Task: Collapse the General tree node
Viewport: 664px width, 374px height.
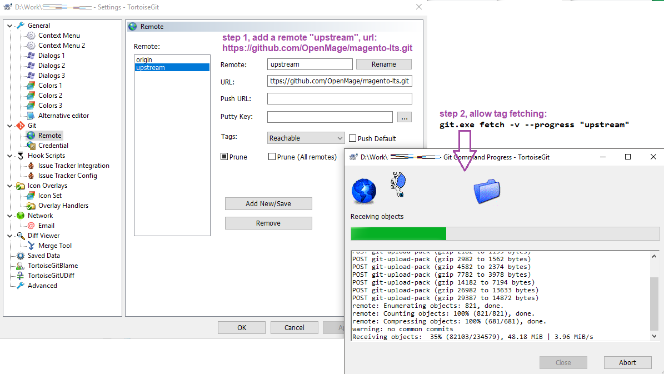Action: pyautogui.click(x=10, y=26)
